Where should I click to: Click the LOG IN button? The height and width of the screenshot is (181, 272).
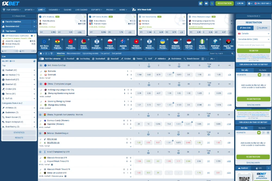point(240,3)
